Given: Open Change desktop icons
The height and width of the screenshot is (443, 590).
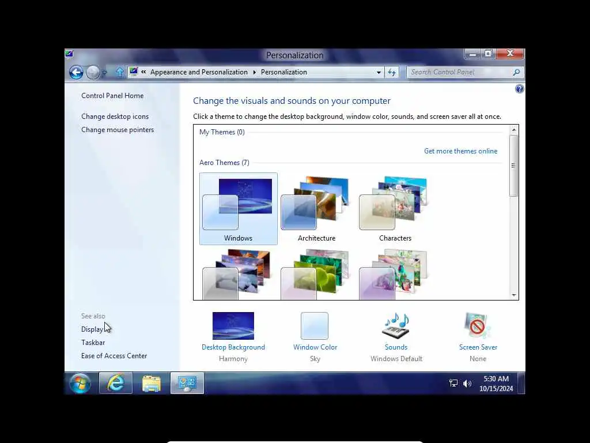Looking at the screenshot, I should tap(115, 117).
